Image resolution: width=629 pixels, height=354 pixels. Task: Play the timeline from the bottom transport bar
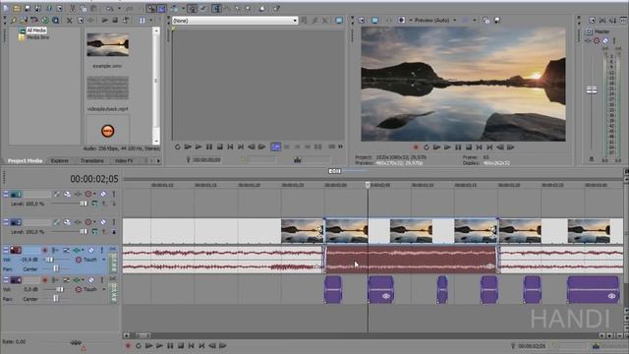point(159,345)
